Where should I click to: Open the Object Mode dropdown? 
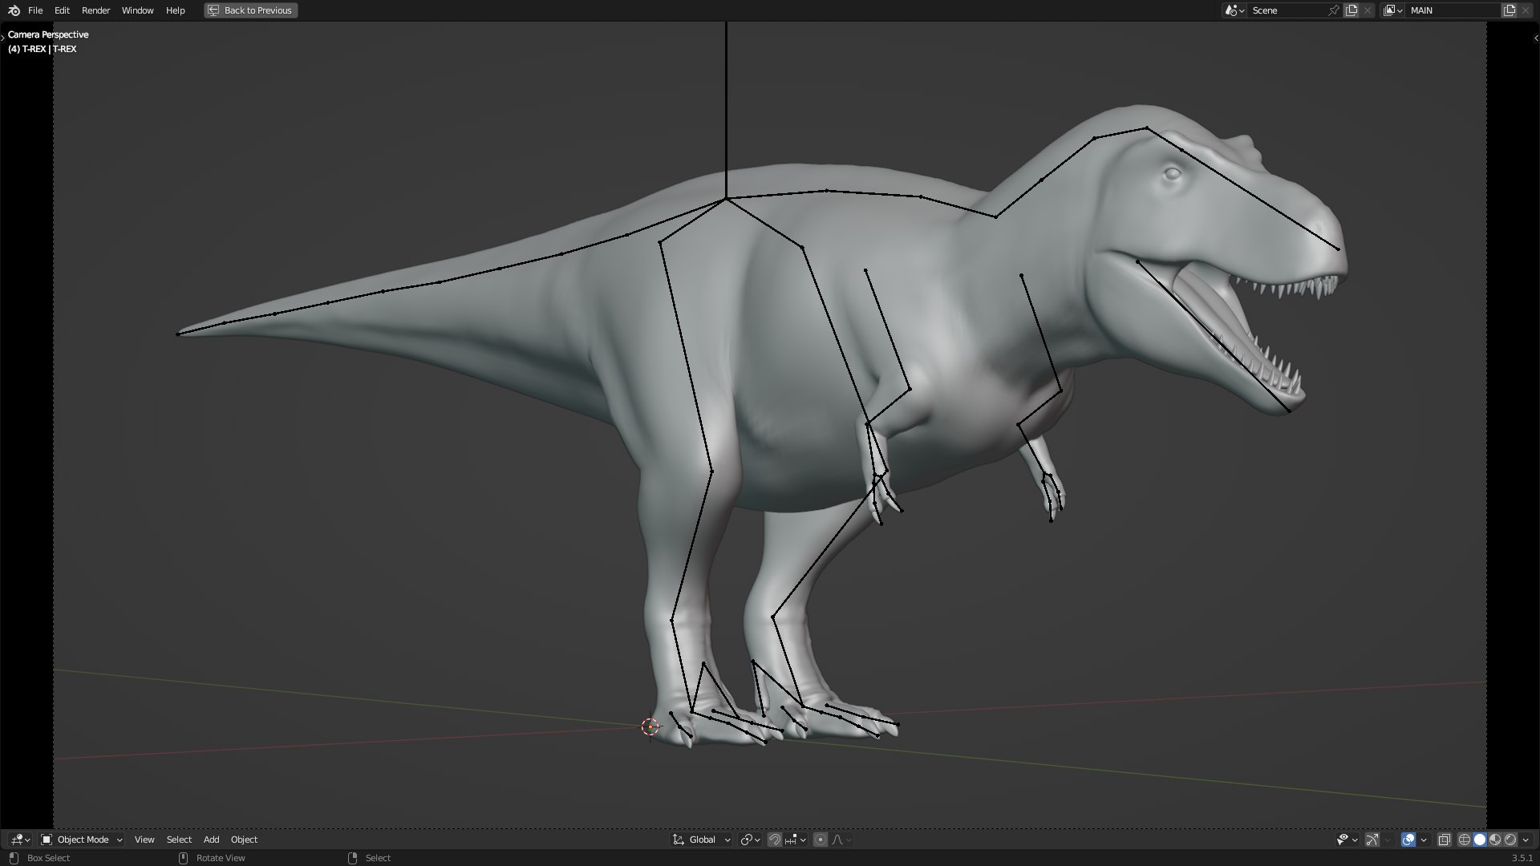pos(82,840)
